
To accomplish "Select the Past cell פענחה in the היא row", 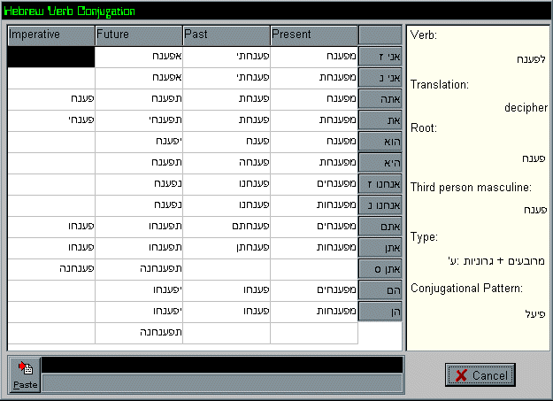I will click(x=227, y=163).
